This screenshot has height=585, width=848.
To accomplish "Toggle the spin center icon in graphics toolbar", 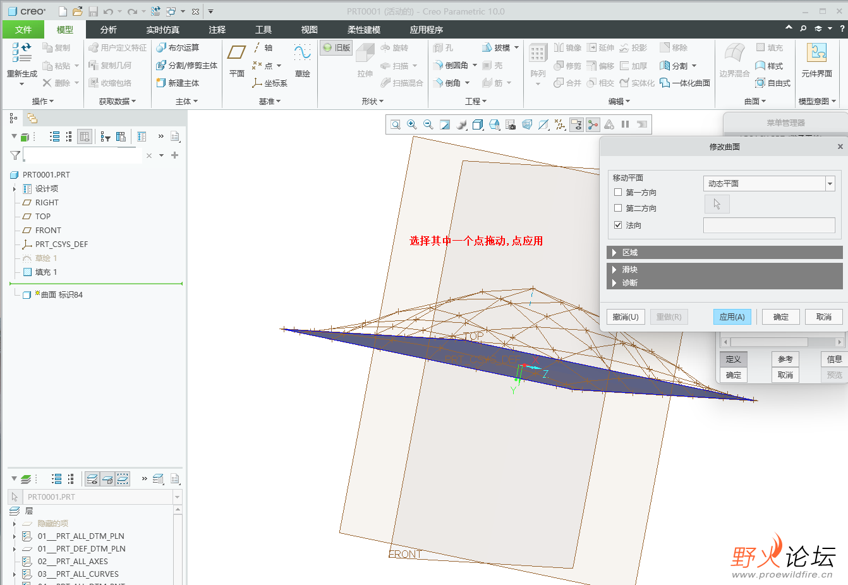I will tap(593, 124).
